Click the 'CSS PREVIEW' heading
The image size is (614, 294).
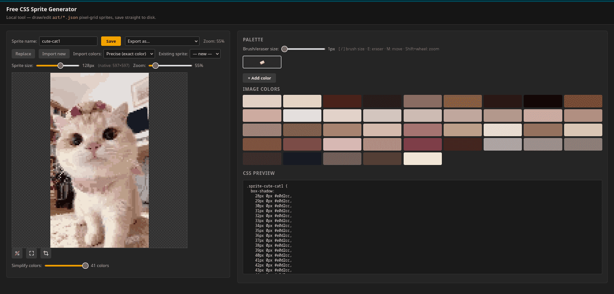pos(259,174)
